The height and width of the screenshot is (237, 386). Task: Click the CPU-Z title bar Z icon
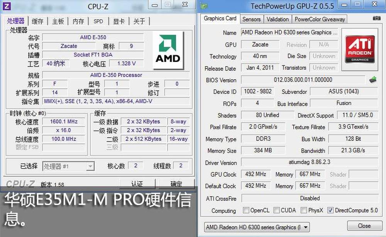click(7, 5)
